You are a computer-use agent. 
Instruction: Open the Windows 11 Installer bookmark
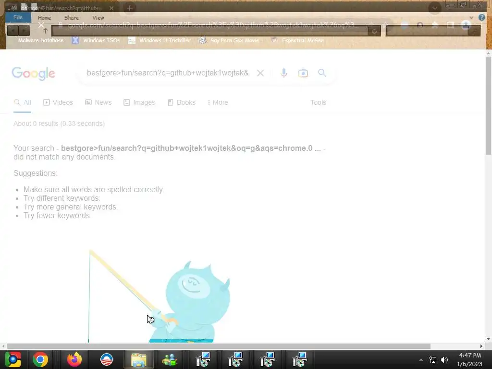coord(160,40)
